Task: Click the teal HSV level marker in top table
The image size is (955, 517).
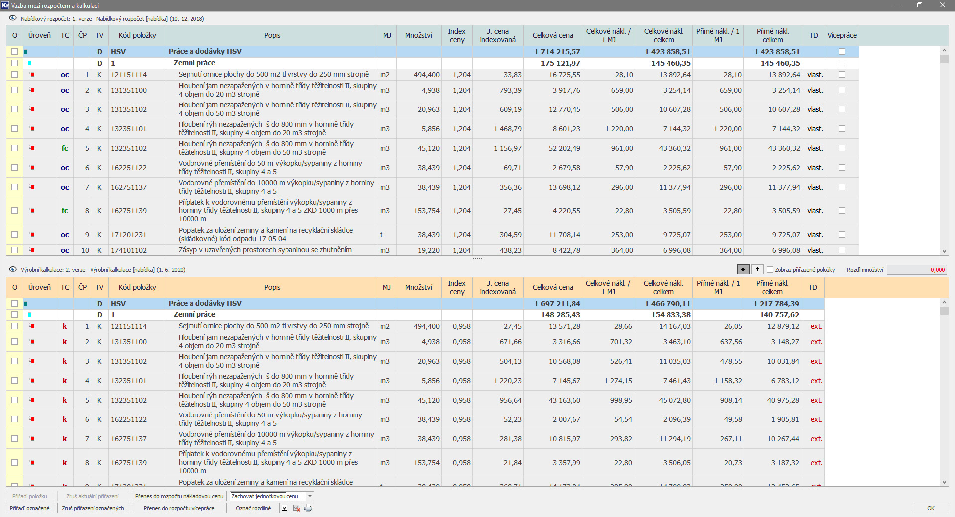Action: (26, 52)
